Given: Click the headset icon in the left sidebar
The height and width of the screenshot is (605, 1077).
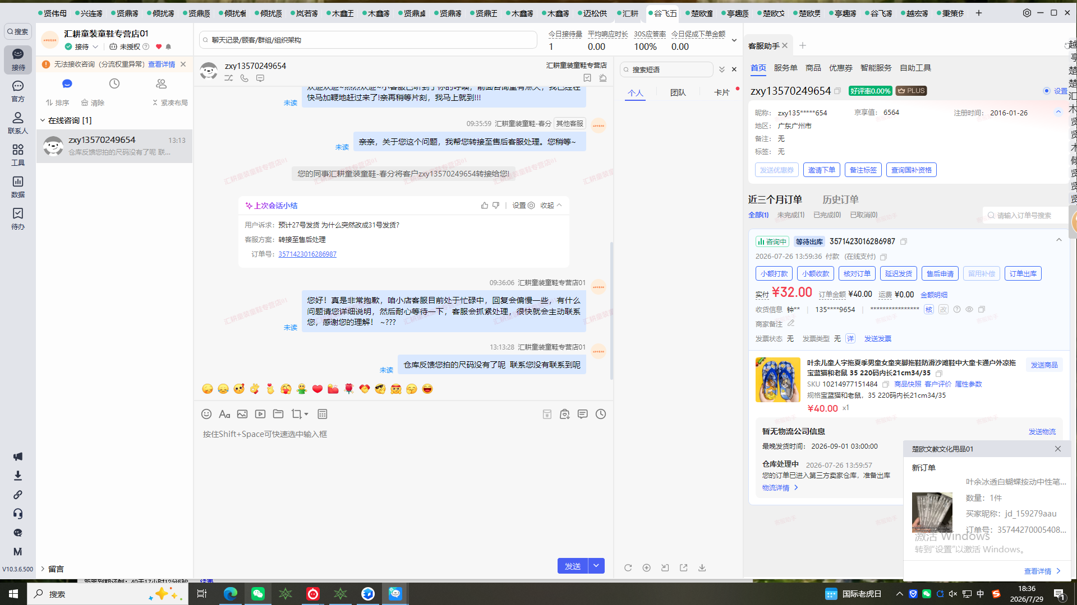Looking at the screenshot, I should (x=18, y=514).
